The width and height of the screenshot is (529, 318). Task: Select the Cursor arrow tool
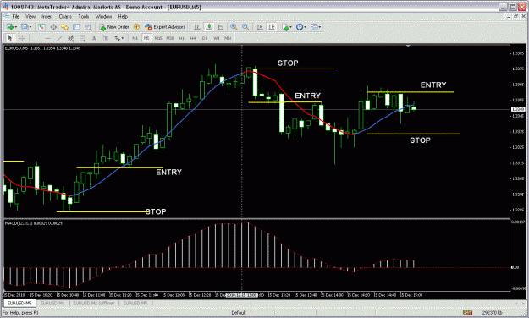10,38
